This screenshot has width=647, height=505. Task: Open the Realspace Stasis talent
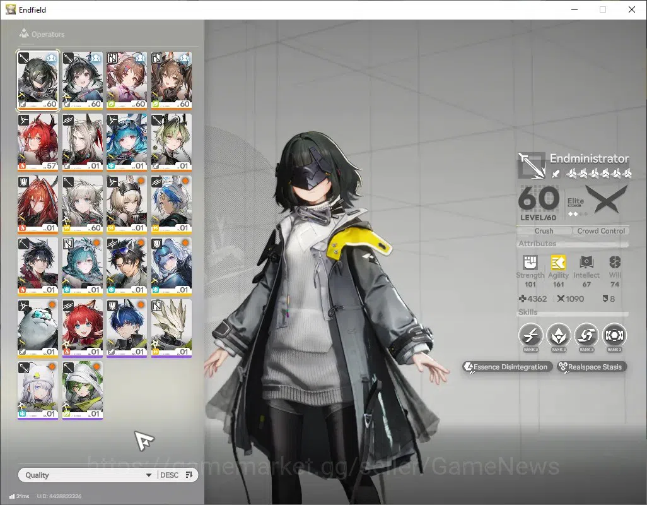[x=591, y=367]
